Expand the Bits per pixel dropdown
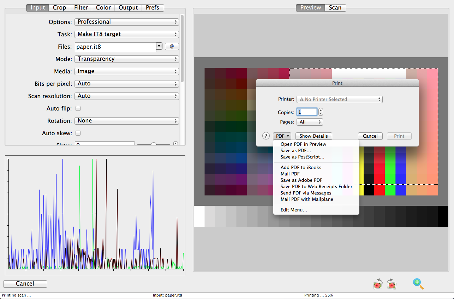Screen dimensions: 454x299 pyautogui.click(x=127, y=84)
